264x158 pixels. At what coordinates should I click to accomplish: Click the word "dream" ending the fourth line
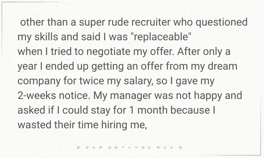(223, 66)
